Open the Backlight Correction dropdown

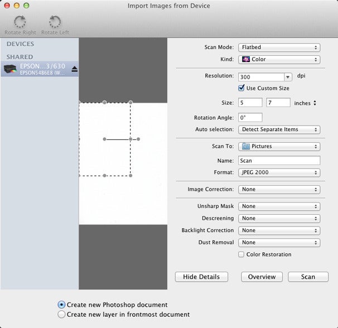[x=279, y=230]
